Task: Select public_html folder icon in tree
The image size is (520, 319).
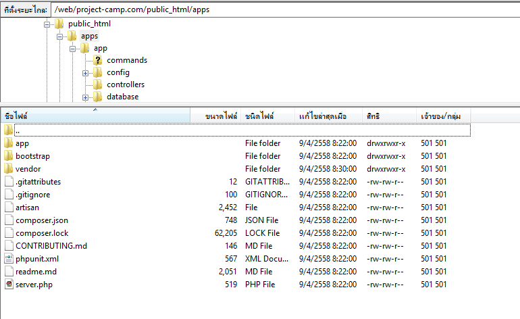Action: pos(59,24)
